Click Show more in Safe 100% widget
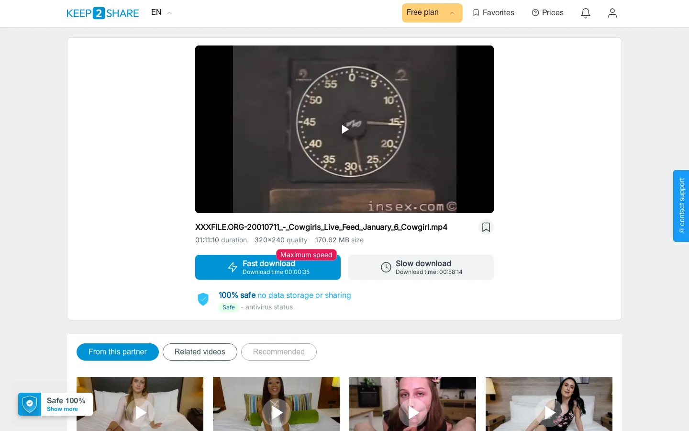This screenshot has width=689, height=431. click(62, 409)
